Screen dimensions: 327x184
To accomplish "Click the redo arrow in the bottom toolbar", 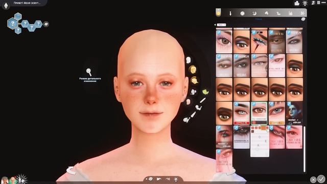I will (168, 179).
